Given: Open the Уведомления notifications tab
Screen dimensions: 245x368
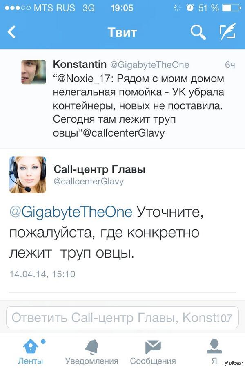Looking at the screenshot, I should (x=92, y=352).
